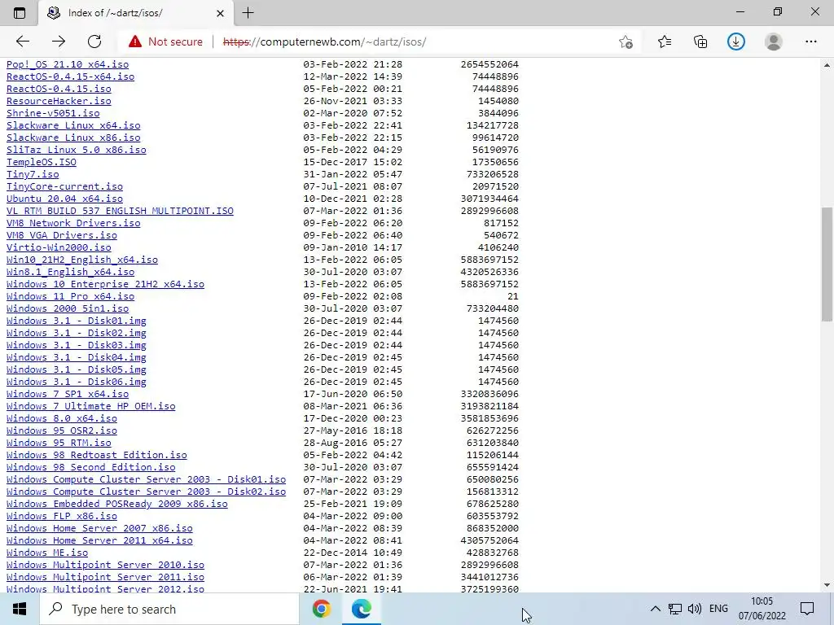This screenshot has width=834, height=625.
Task: Download VM8 Network Drivers.iso
Action: pyautogui.click(x=73, y=223)
